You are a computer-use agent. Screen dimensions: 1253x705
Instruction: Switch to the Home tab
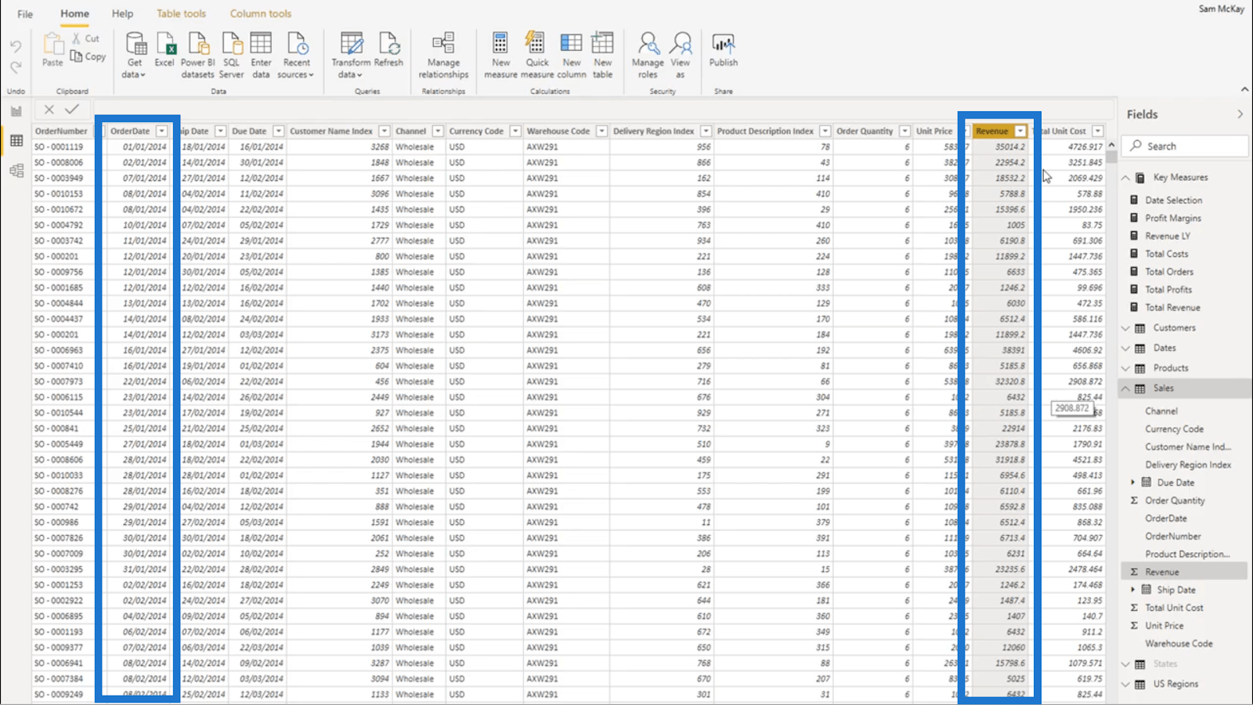click(74, 13)
